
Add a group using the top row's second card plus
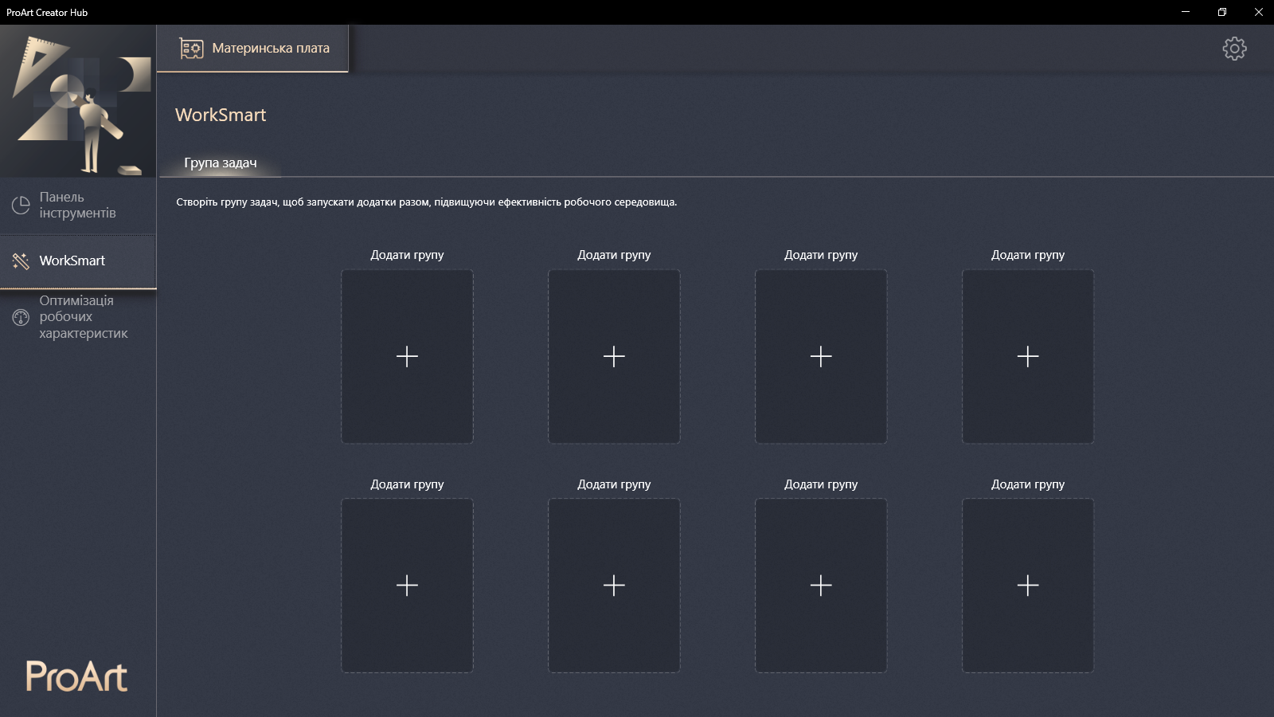tap(614, 356)
